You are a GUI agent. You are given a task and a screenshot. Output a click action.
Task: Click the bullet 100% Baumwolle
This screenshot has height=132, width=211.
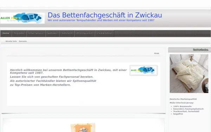(182, 106)
